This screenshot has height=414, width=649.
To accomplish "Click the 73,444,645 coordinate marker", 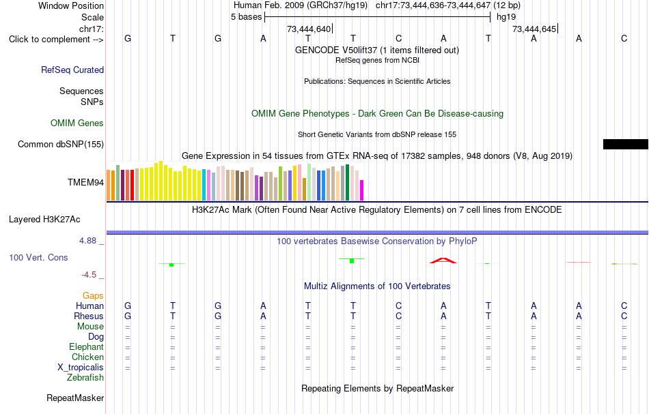I will [534, 29].
